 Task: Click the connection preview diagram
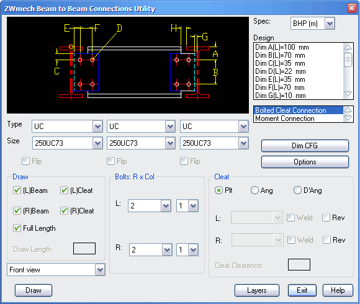click(128, 65)
